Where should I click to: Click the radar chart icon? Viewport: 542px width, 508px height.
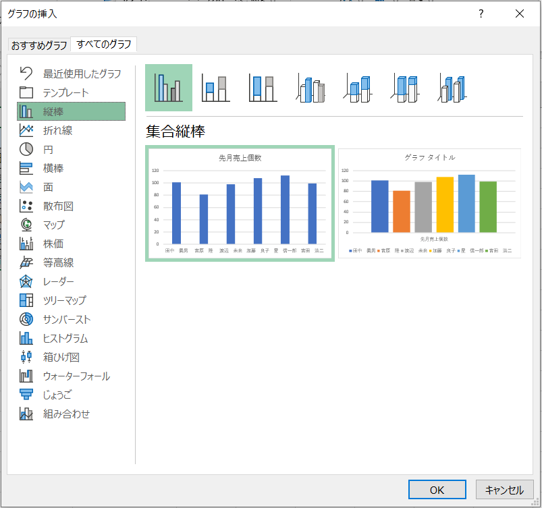[x=26, y=281]
